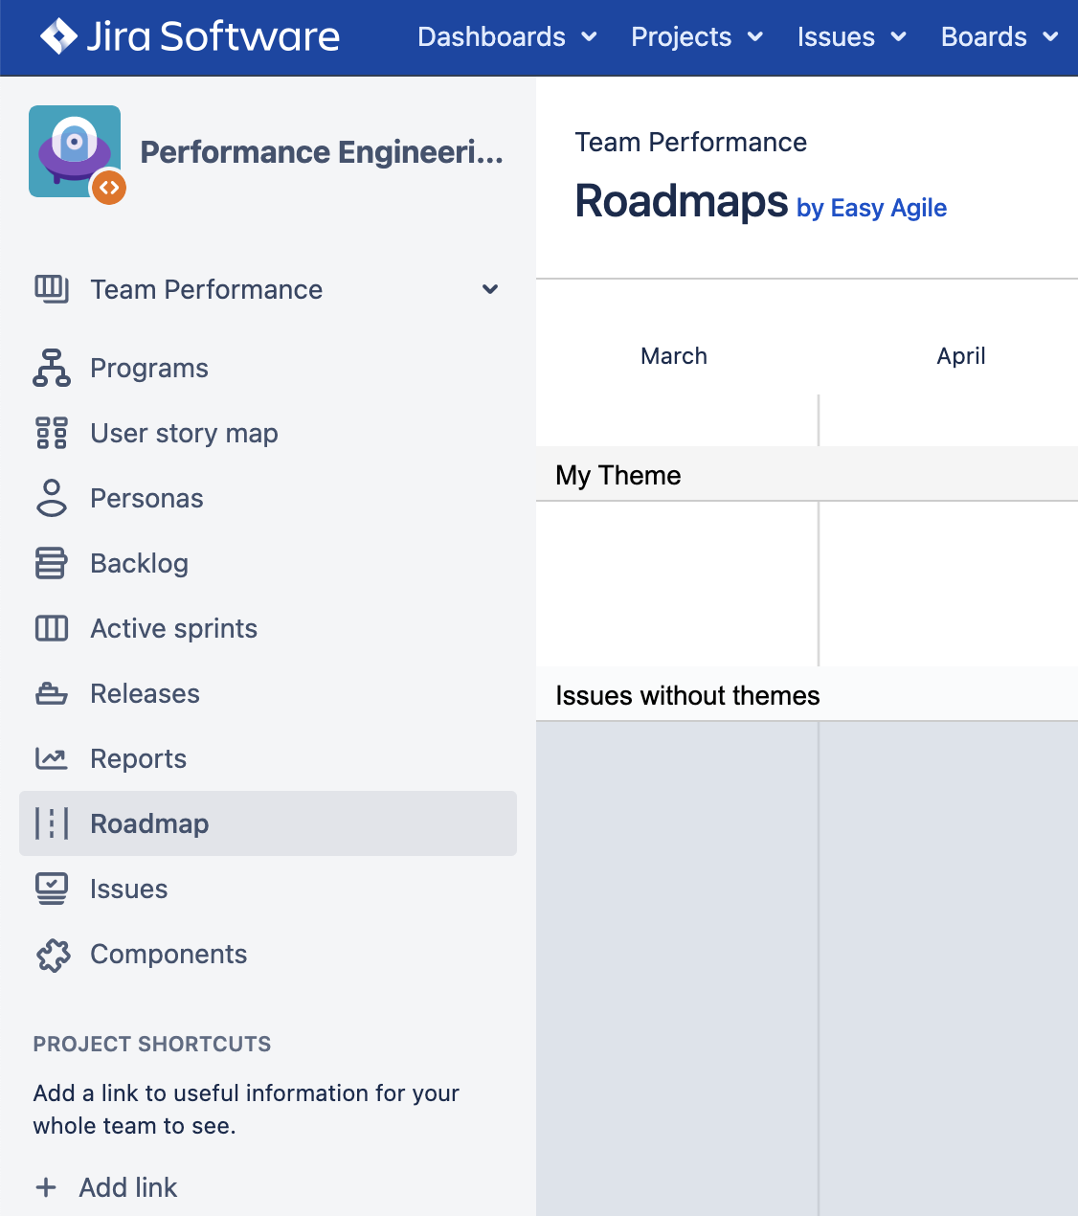Follow the 'by Easy Agile' link
The width and height of the screenshot is (1078, 1216).
[x=870, y=208]
